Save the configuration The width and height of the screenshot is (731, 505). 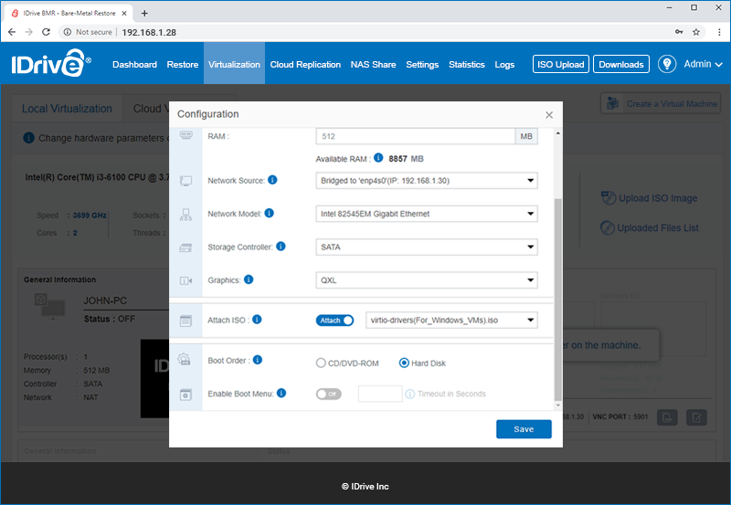[x=524, y=429]
